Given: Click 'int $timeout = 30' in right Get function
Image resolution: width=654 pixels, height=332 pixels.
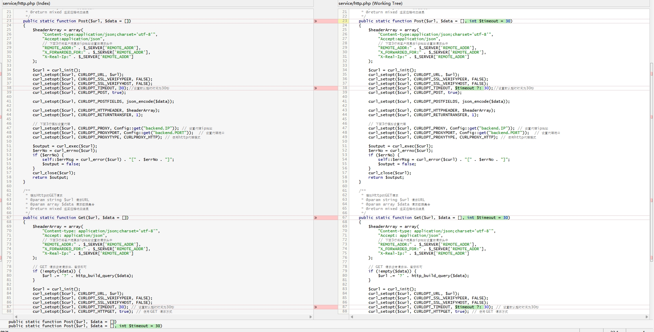Looking at the screenshot, I should pyautogui.click(x=487, y=218).
